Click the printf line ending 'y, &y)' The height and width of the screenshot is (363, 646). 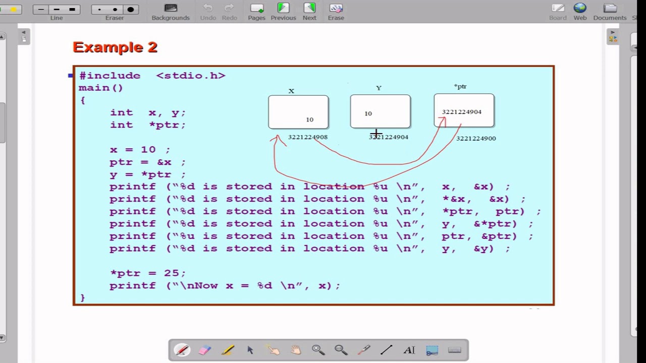310,248
